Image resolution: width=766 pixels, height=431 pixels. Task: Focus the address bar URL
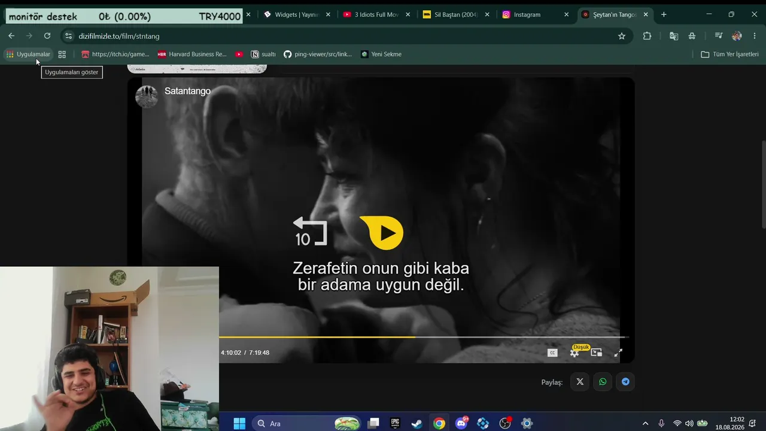pyautogui.click(x=118, y=36)
